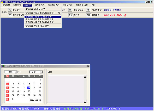Click the memo calendar window icon
This screenshot has height=111, width=154.
[3, 66]
